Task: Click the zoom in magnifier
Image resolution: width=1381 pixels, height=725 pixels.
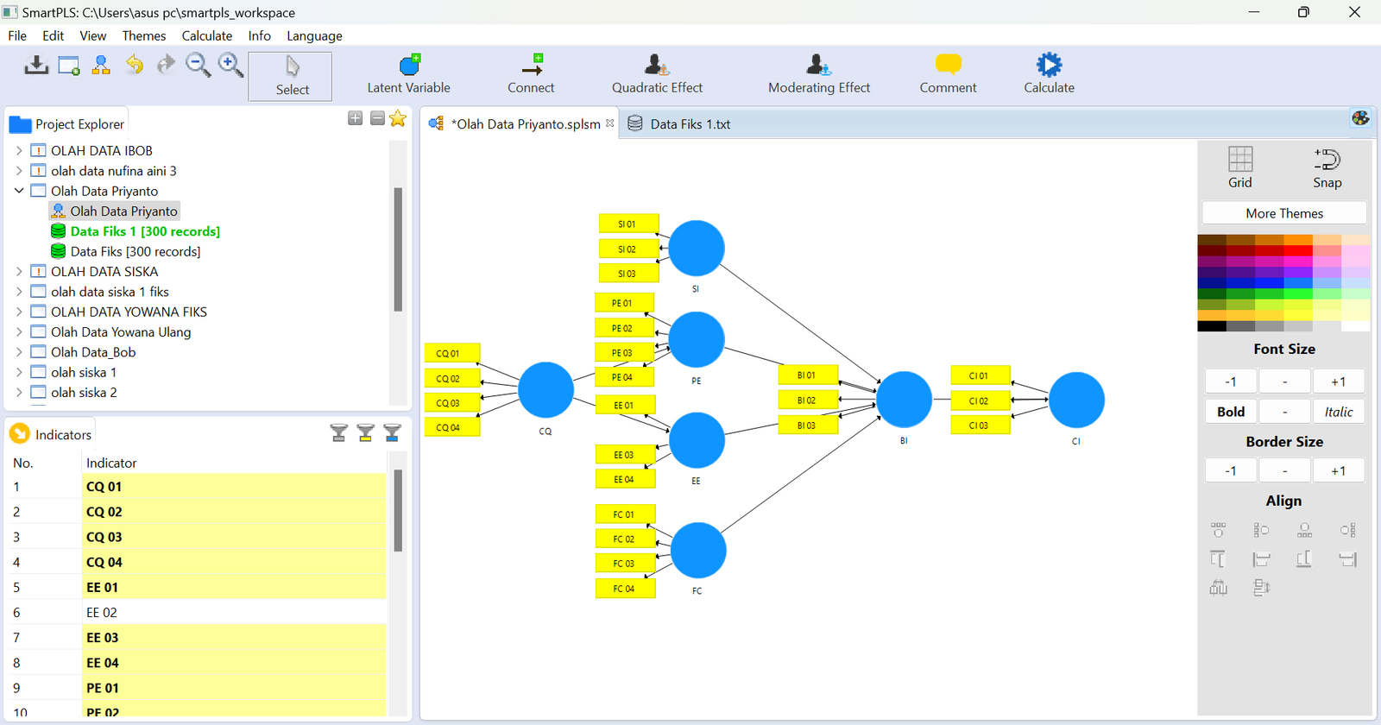Action: point(230,65)
